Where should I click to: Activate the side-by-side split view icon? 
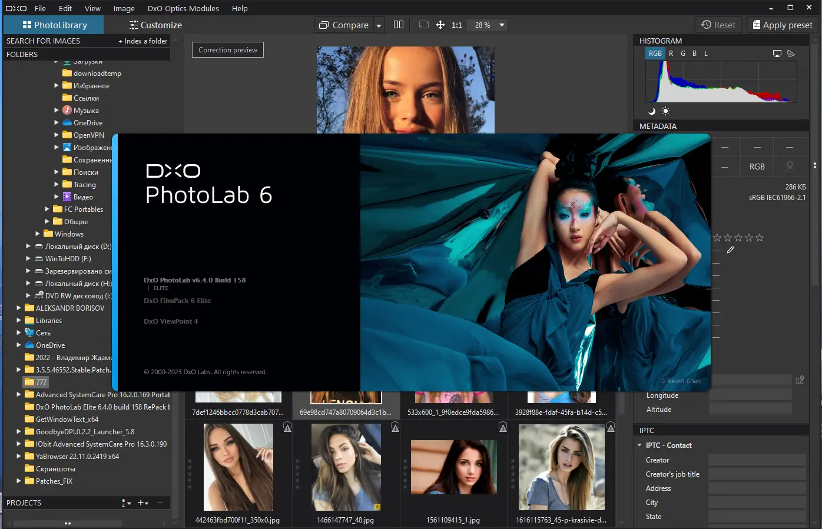(399, 25)
